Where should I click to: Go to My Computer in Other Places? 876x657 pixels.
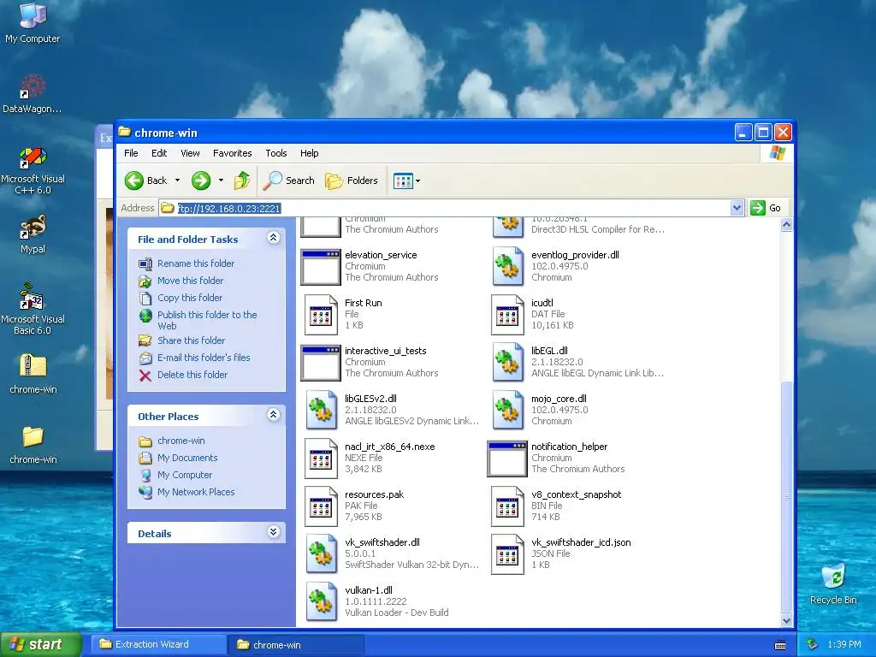pos(185,475)
